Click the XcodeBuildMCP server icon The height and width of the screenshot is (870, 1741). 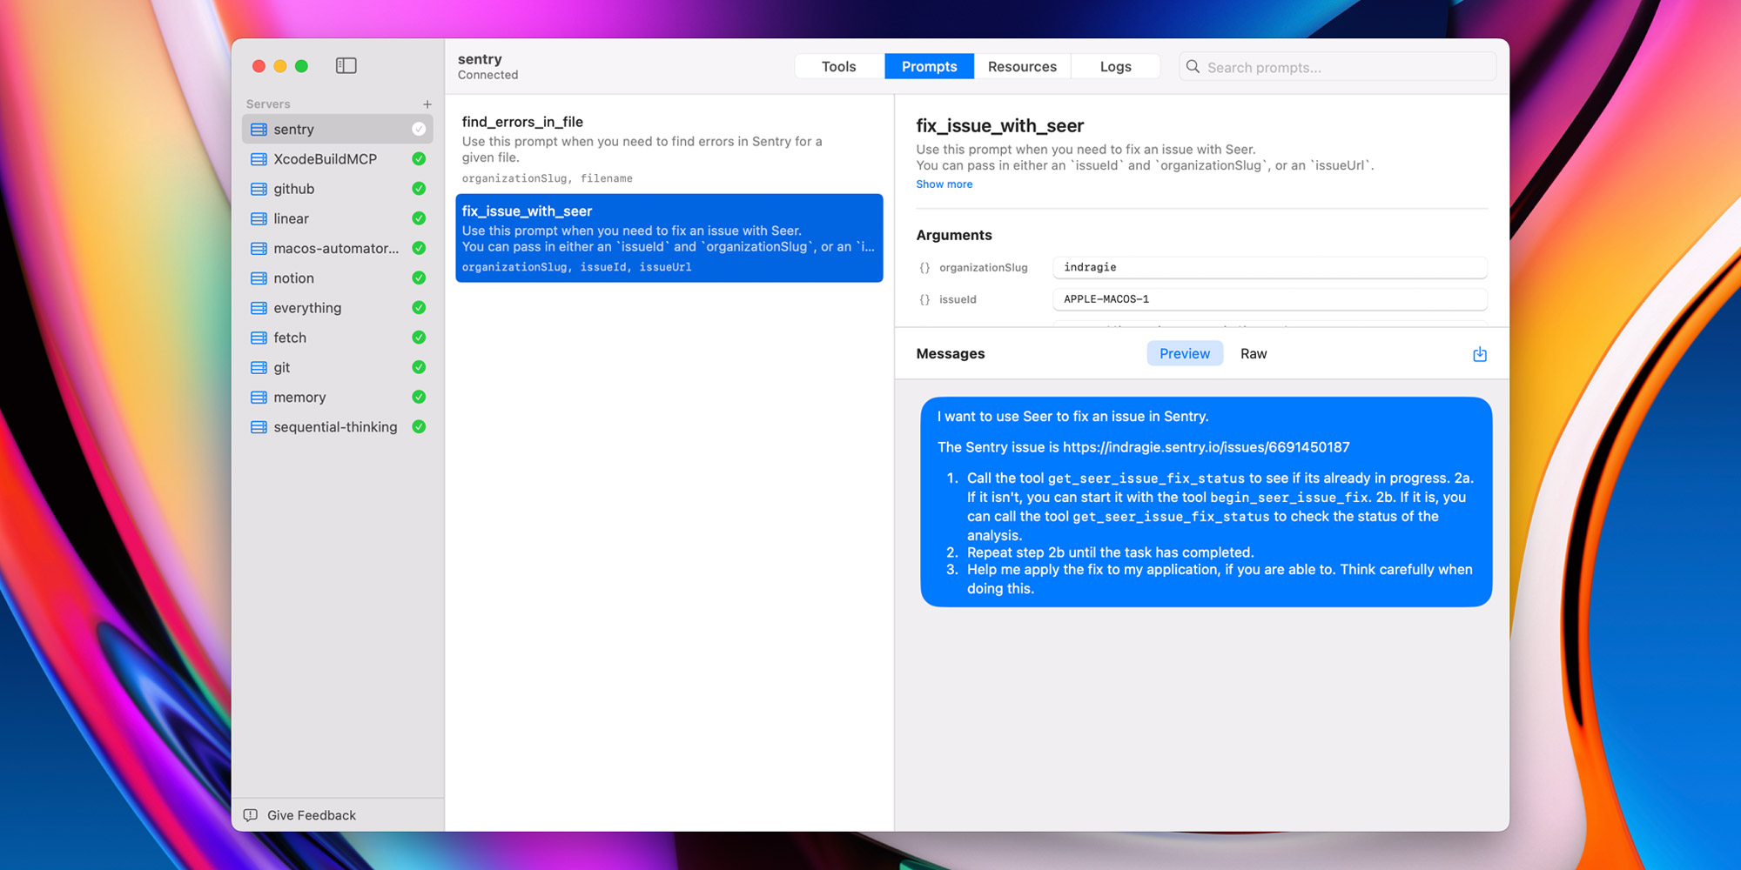tap(259, 159)
